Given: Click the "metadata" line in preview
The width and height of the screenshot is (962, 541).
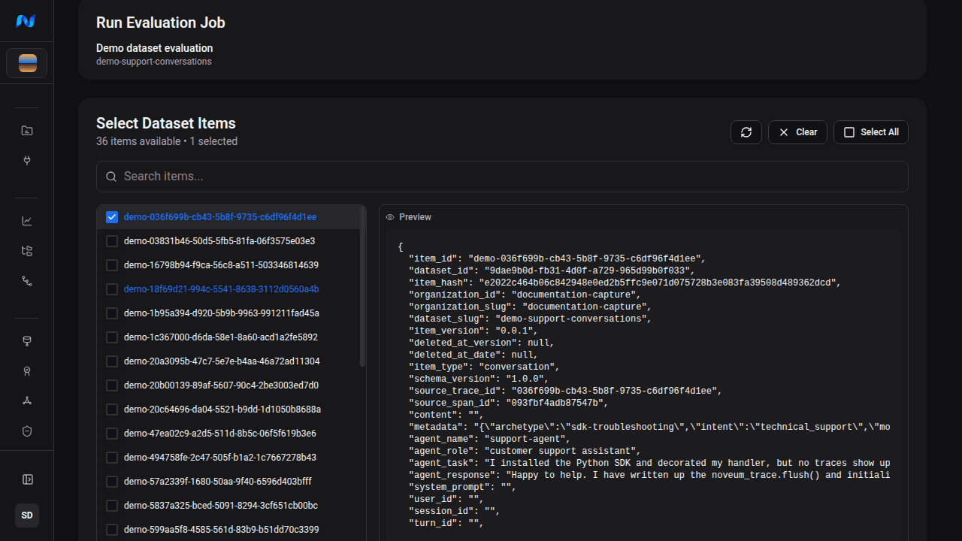Looking at the screenshot, I should (649, 427).
